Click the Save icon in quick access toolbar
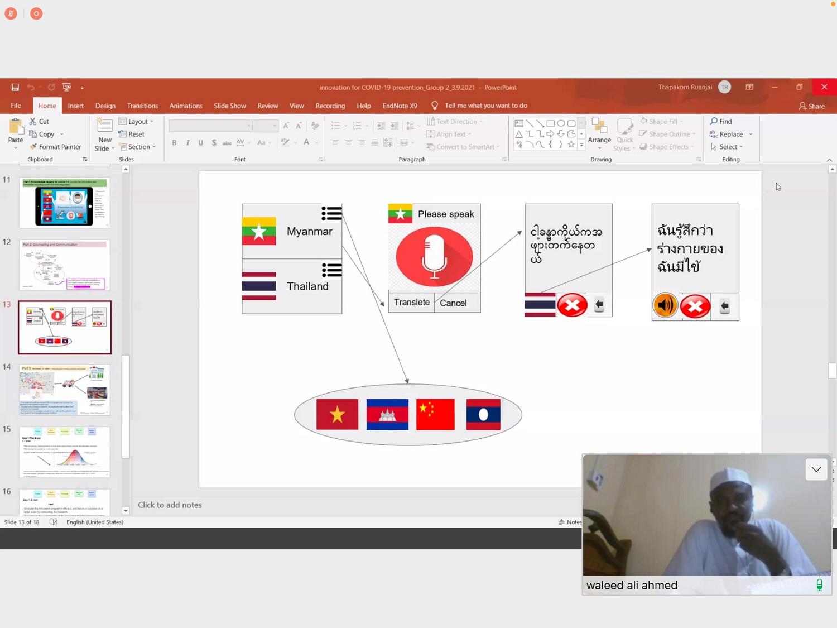This screenshot has width=837, height=628. click(x=15, y=88)
